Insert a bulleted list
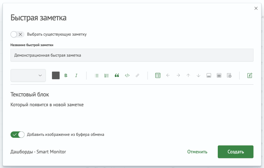Screen dimensions: 264x168 (97, 75)
